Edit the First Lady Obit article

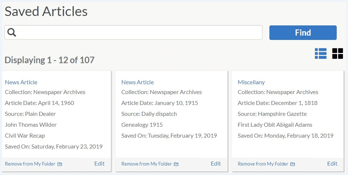332,164
